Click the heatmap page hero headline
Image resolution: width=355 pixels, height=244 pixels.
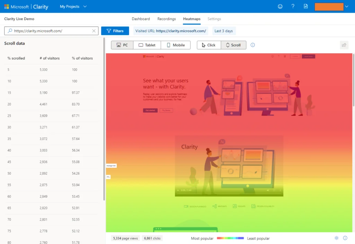pyautogui.click(x=165, y=84)
